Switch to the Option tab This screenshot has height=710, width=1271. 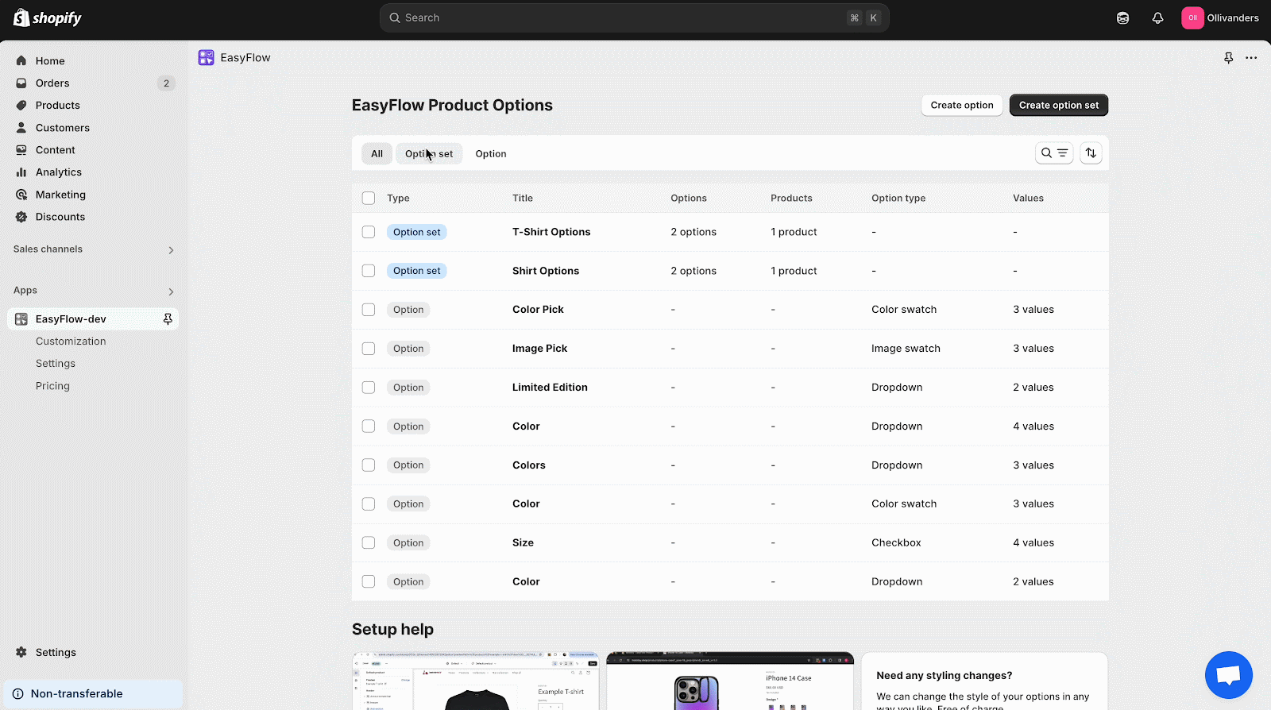pyautogui.click(x=491, y=153)
